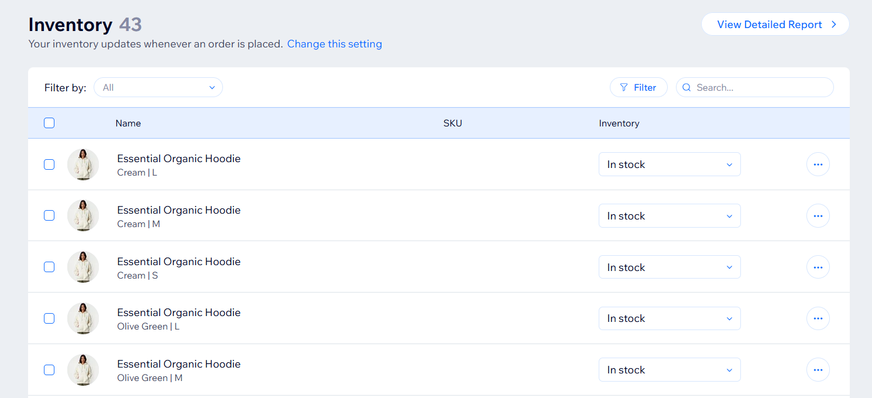Click the Olive Green L hoodie thumbnail
872x398 pixels.
83,318
